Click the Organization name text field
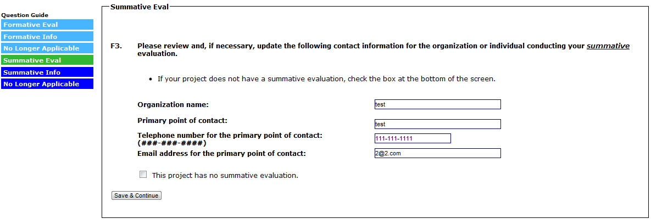 tap(437, 104)
